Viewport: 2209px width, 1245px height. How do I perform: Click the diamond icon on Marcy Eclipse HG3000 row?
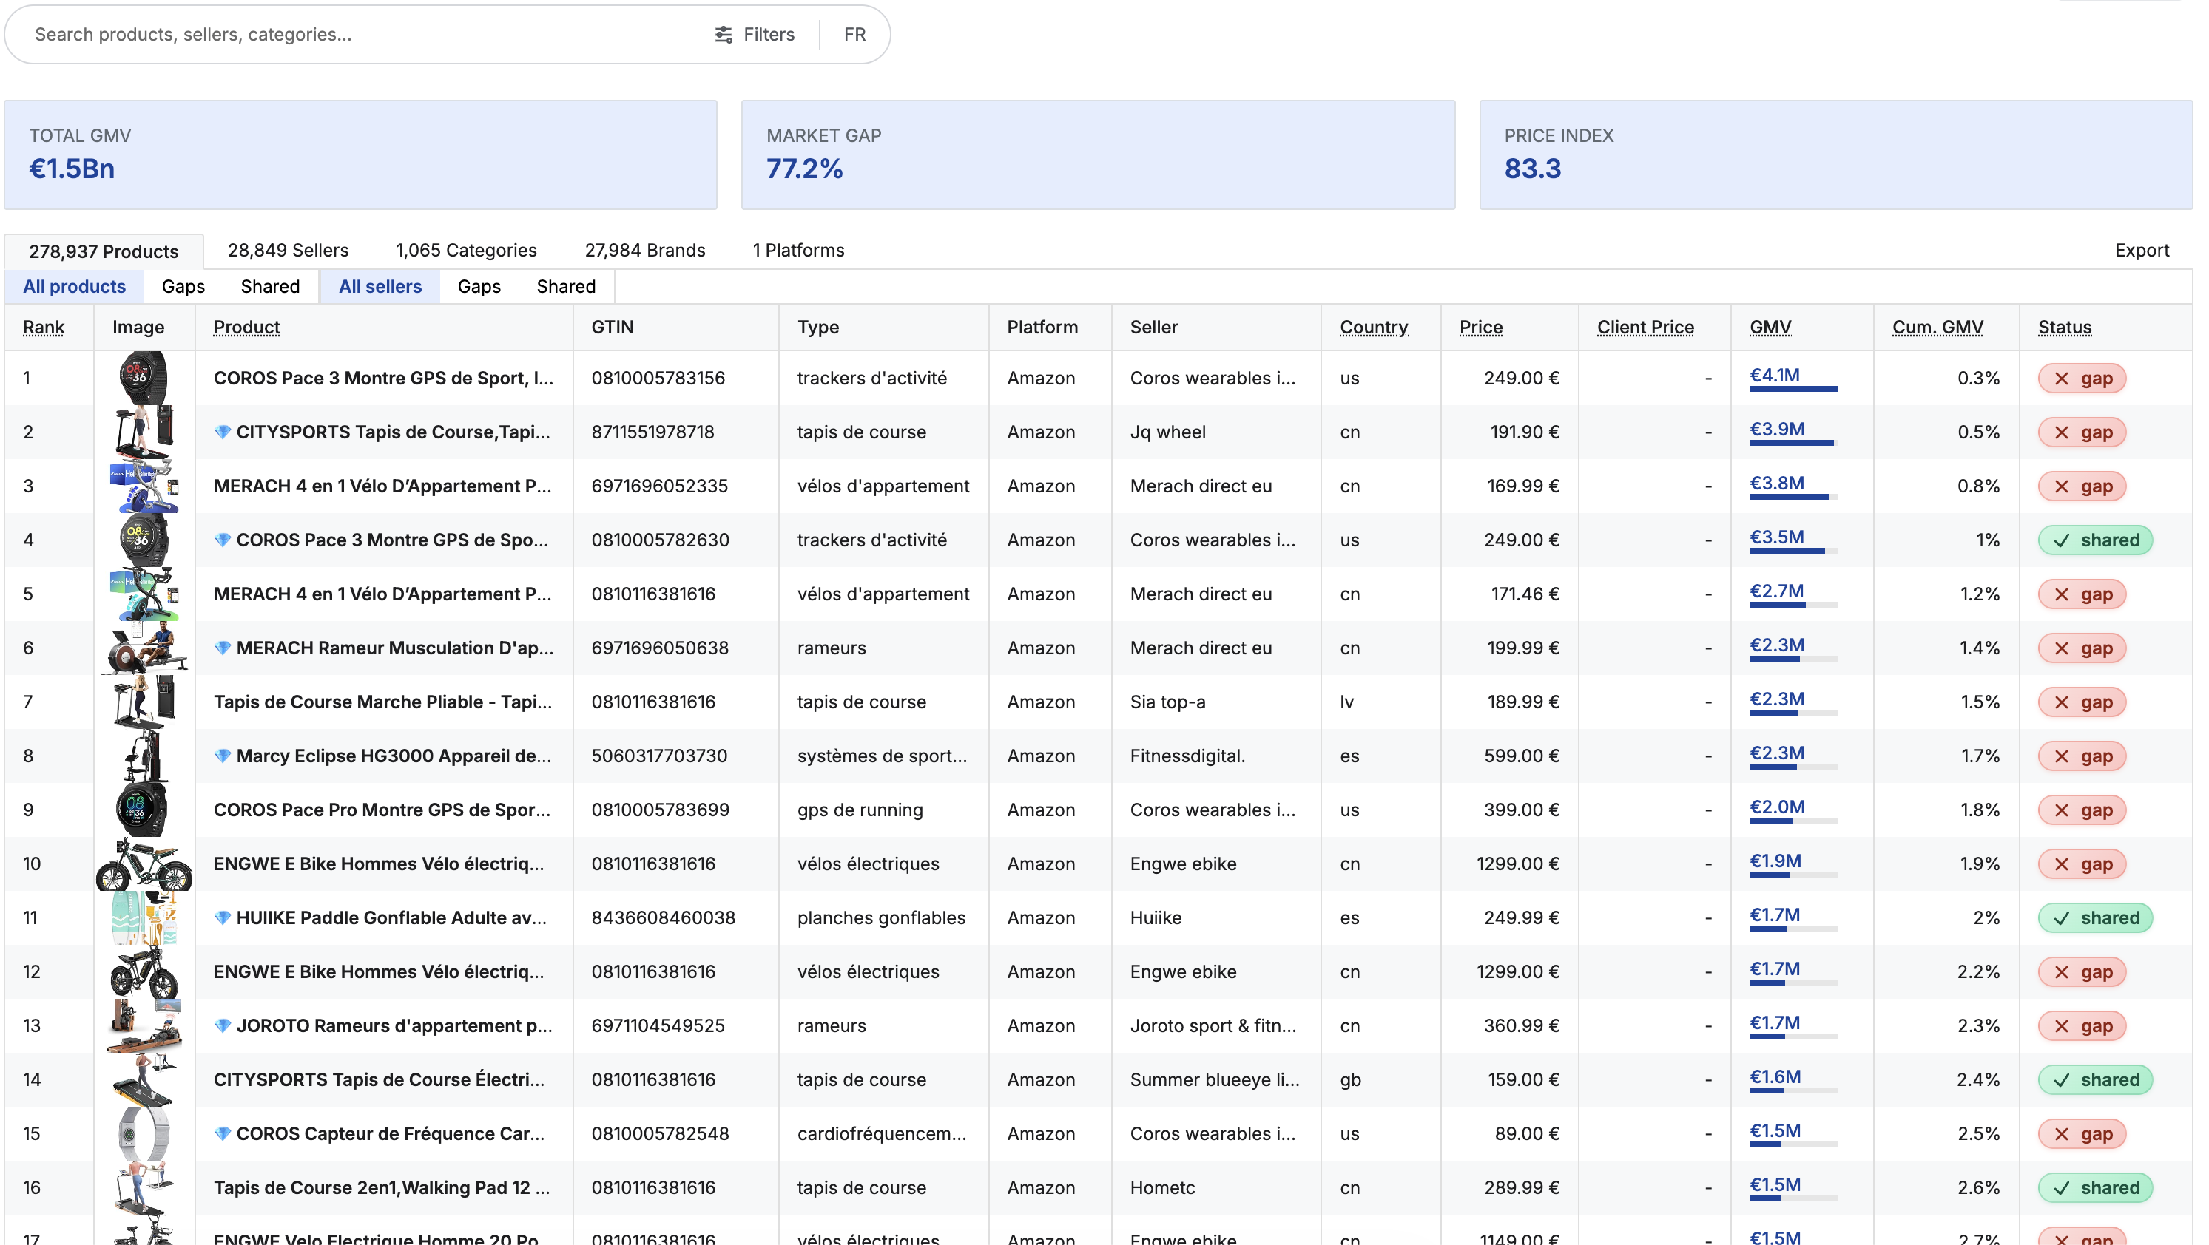(224, 756)
